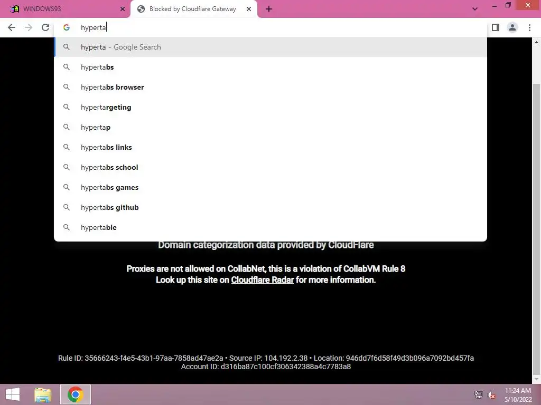Close the WINDOWS93 tab
Viewport: 541px width, 405px height.
(123, 9)
